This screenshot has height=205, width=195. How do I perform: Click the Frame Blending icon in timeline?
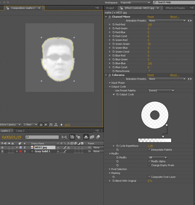point(92,137)
